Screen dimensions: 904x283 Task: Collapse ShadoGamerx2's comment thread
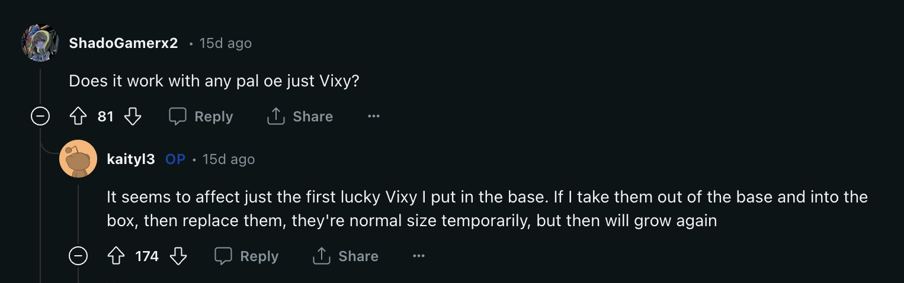pyautogui.click(x=40, y=117)
